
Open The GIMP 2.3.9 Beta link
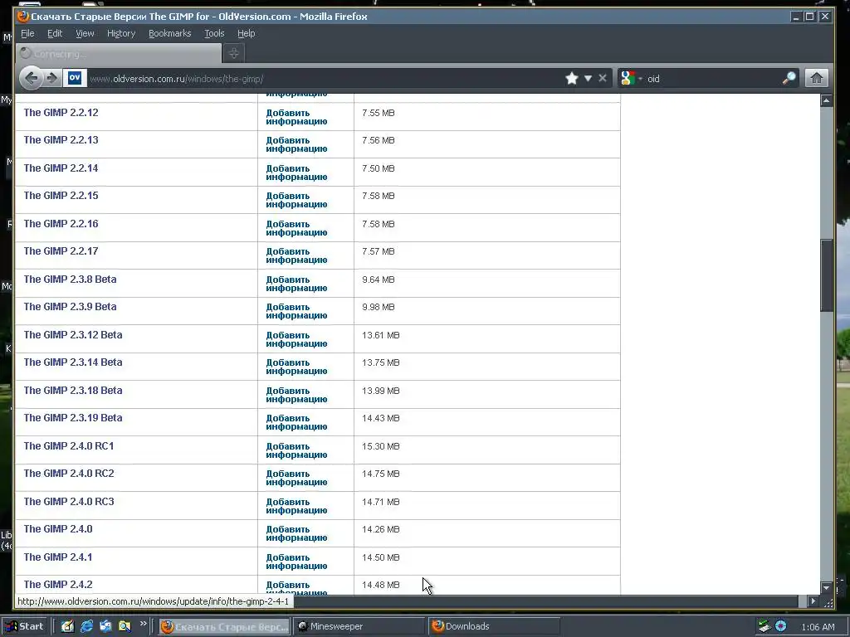[x=70, y=307]
